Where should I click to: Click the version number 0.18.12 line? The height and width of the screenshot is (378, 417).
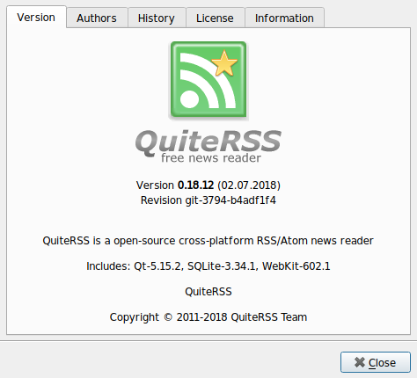(208, 185)
